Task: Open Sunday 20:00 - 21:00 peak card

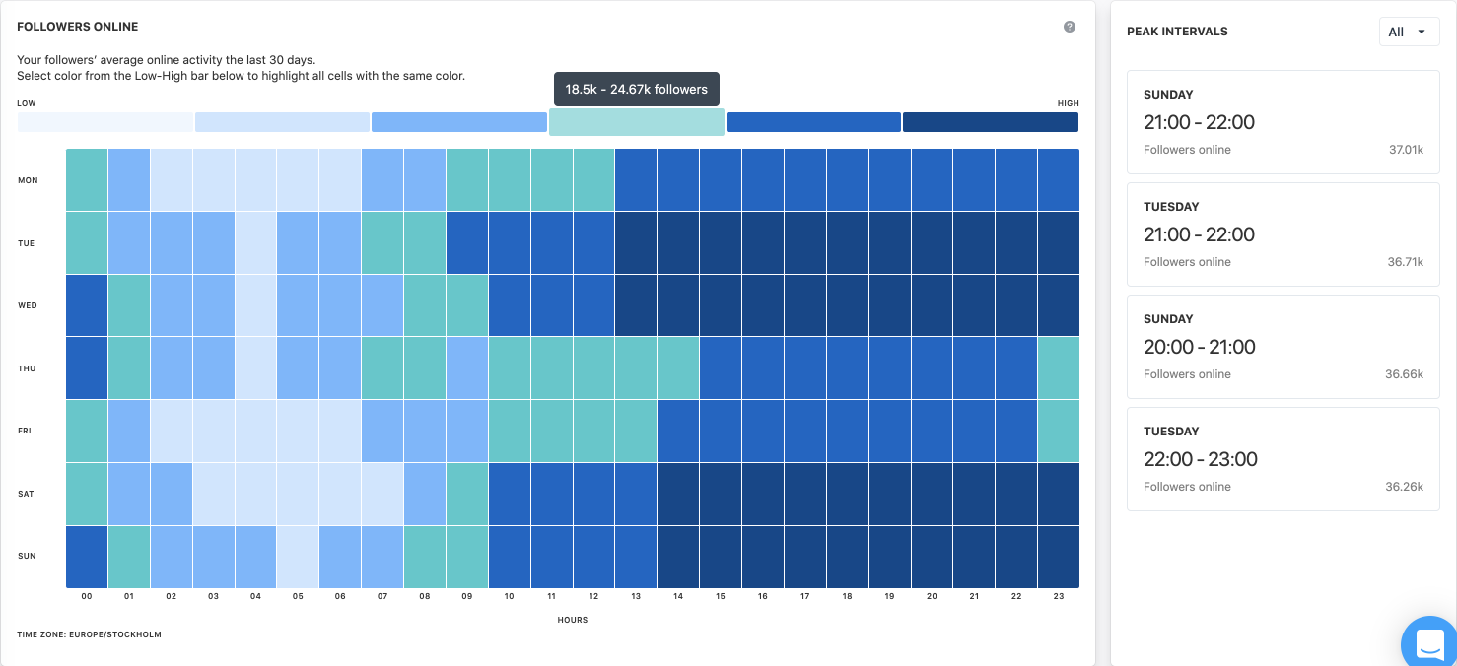Action: click(1283, 347)
